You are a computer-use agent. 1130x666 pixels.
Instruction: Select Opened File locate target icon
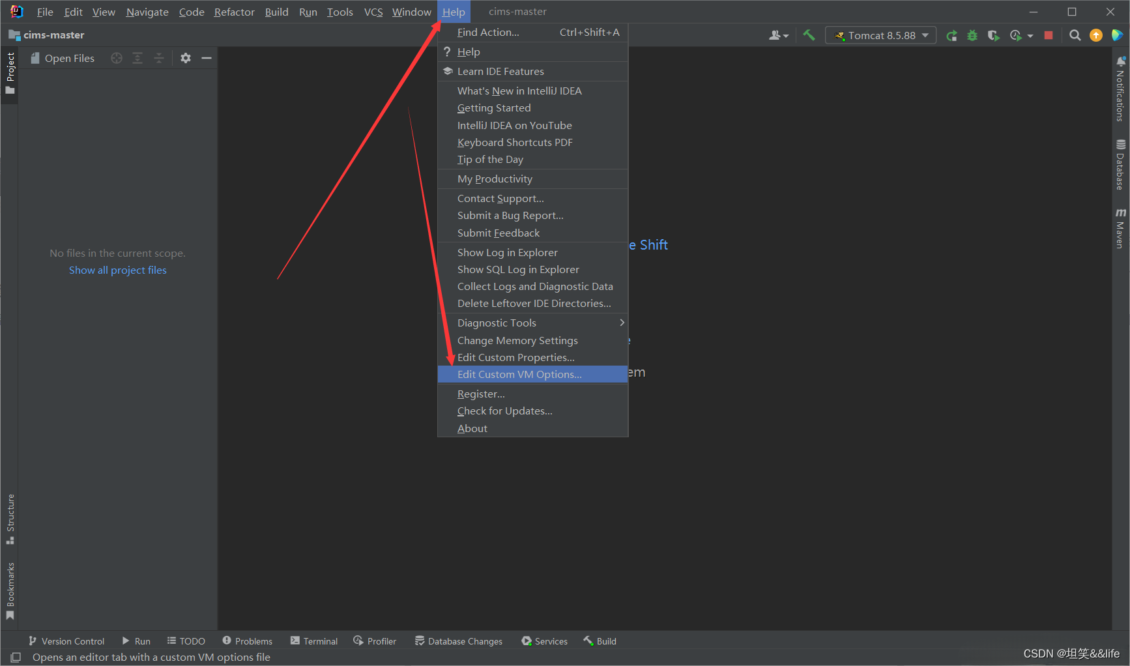[117, 58]
